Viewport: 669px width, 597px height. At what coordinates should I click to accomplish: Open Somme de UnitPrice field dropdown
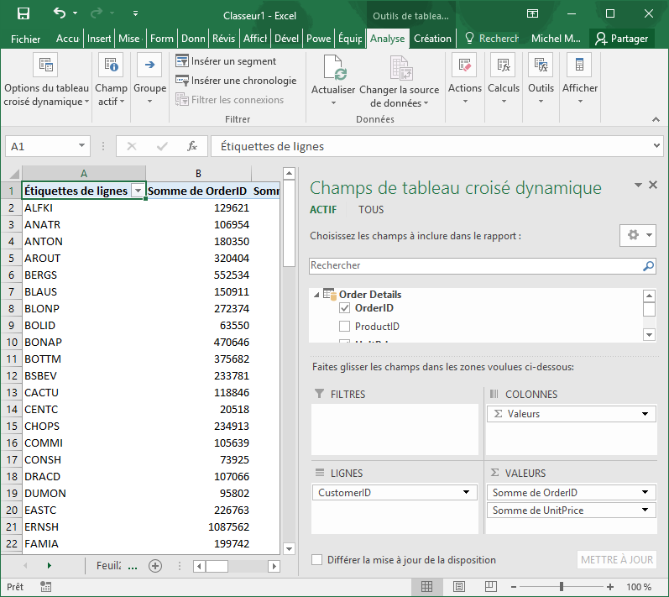[x=645, y=511]
